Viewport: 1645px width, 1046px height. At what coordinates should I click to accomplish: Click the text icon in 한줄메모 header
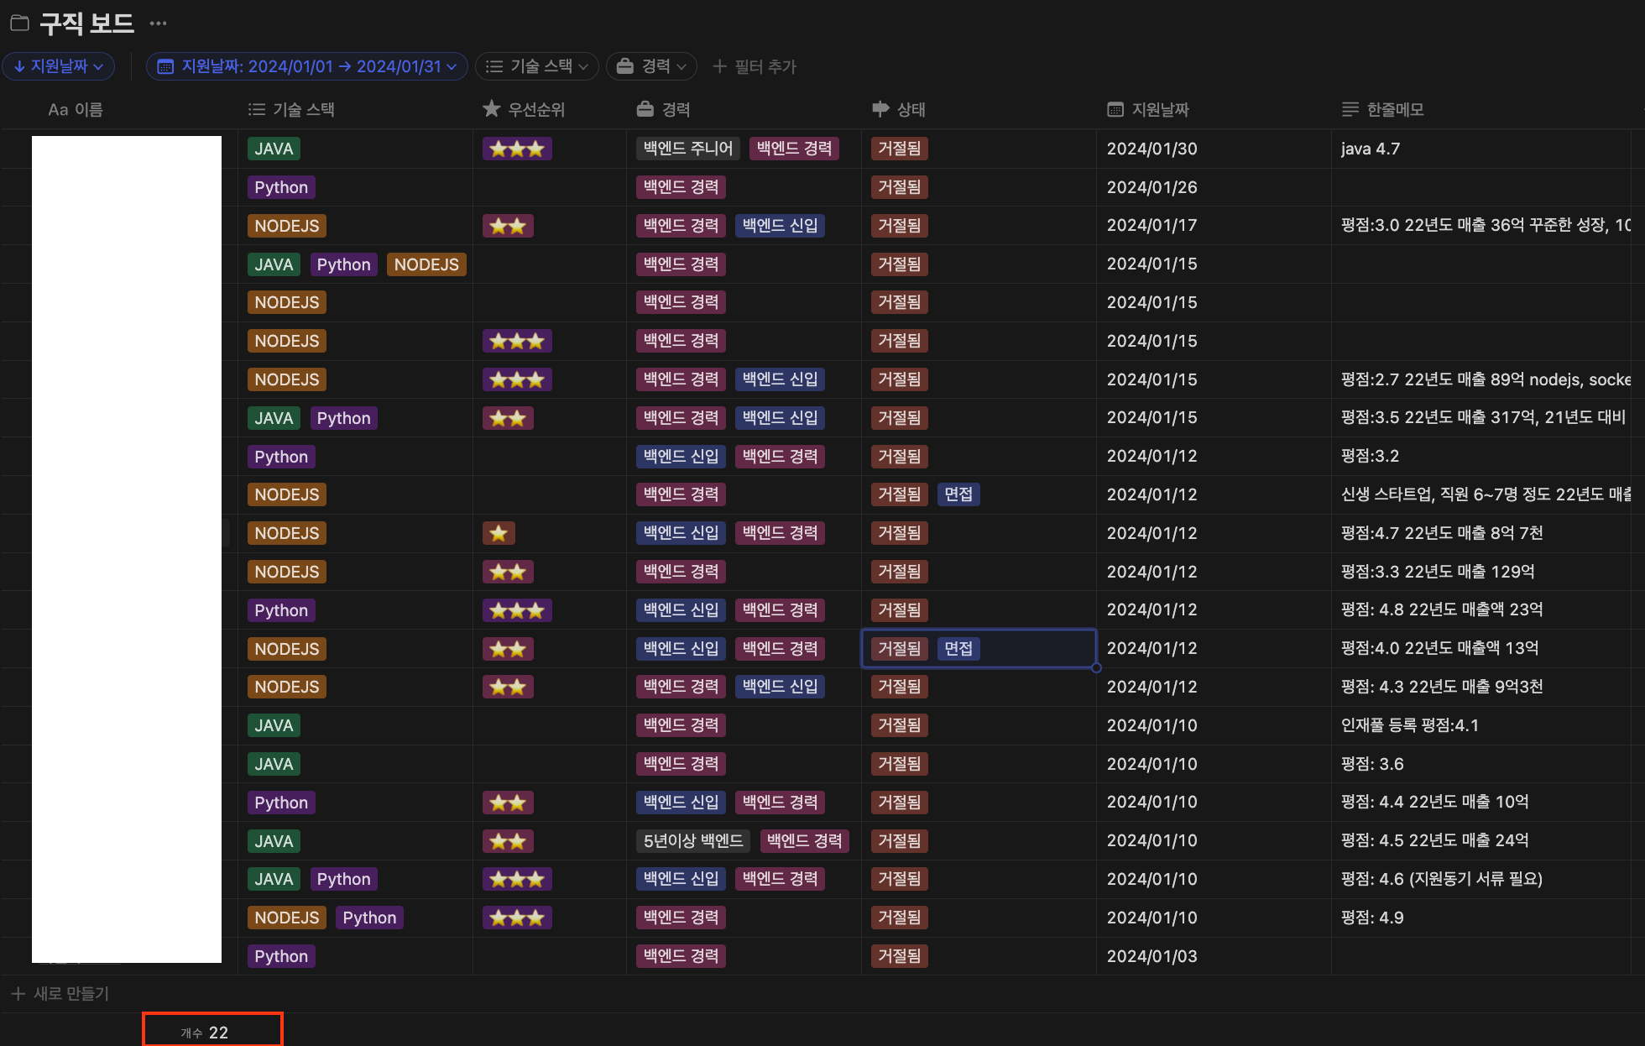point(1350,109)
